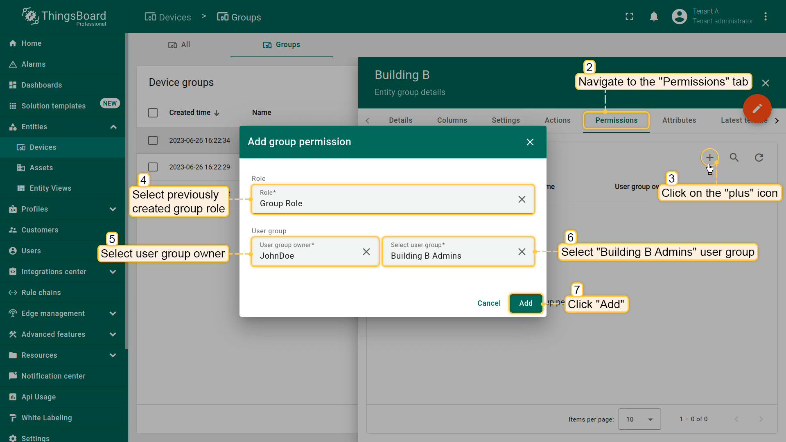Click the notifications bell icon
Viewport: 786px width, 442px height.
pyautogui.click(x=654, y=17)
